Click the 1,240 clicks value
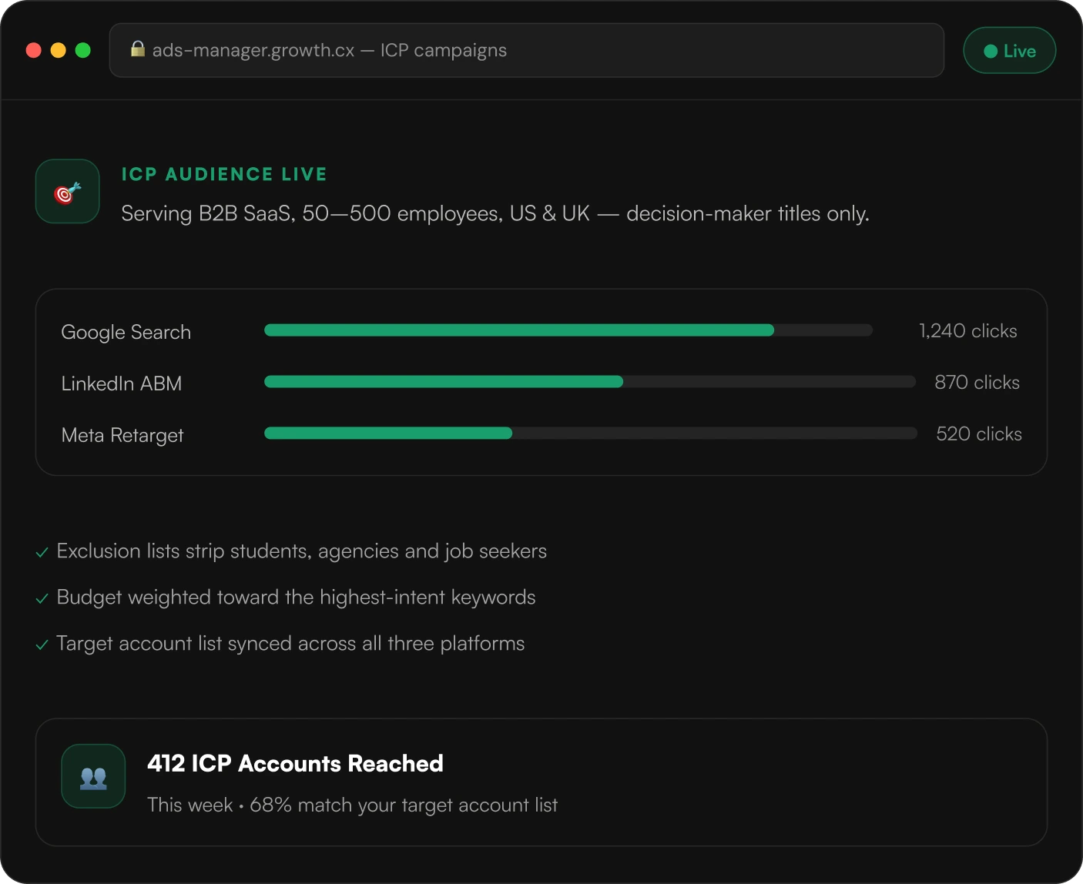This screenshot has width=1083, height=884. [x=968, y=331]
